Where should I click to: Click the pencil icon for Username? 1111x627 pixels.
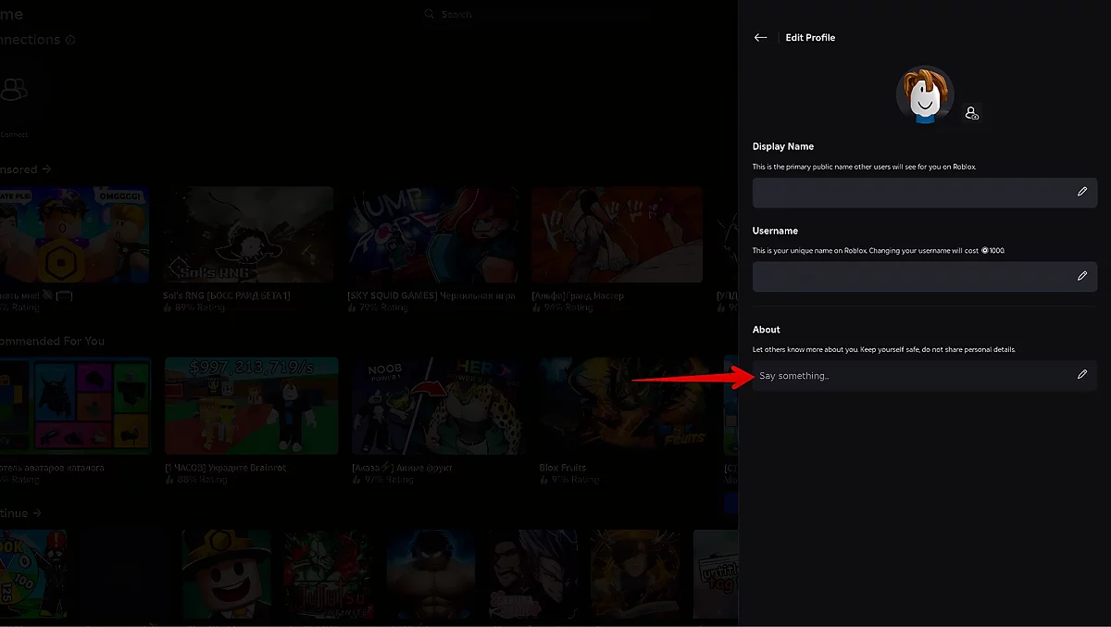[x=1081, y=276]
